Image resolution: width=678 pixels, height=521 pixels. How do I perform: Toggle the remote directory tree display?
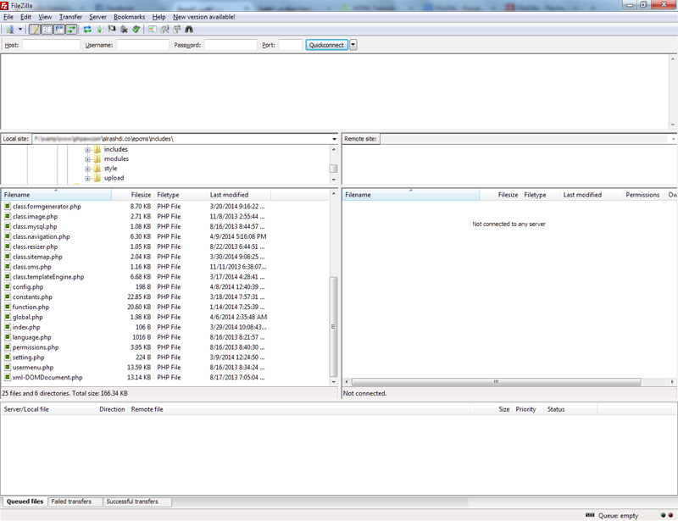(59, 30)
